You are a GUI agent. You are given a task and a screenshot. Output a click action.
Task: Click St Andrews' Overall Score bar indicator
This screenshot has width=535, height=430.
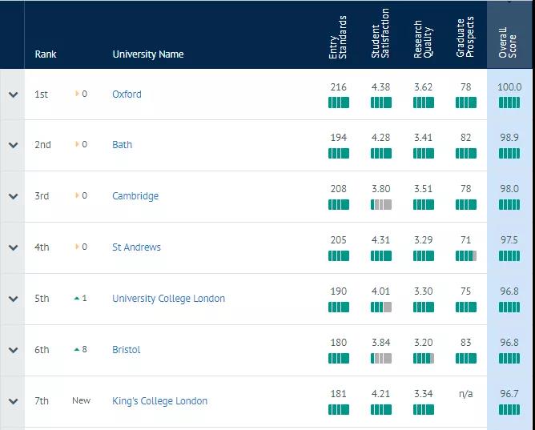(x=509, y=256)
